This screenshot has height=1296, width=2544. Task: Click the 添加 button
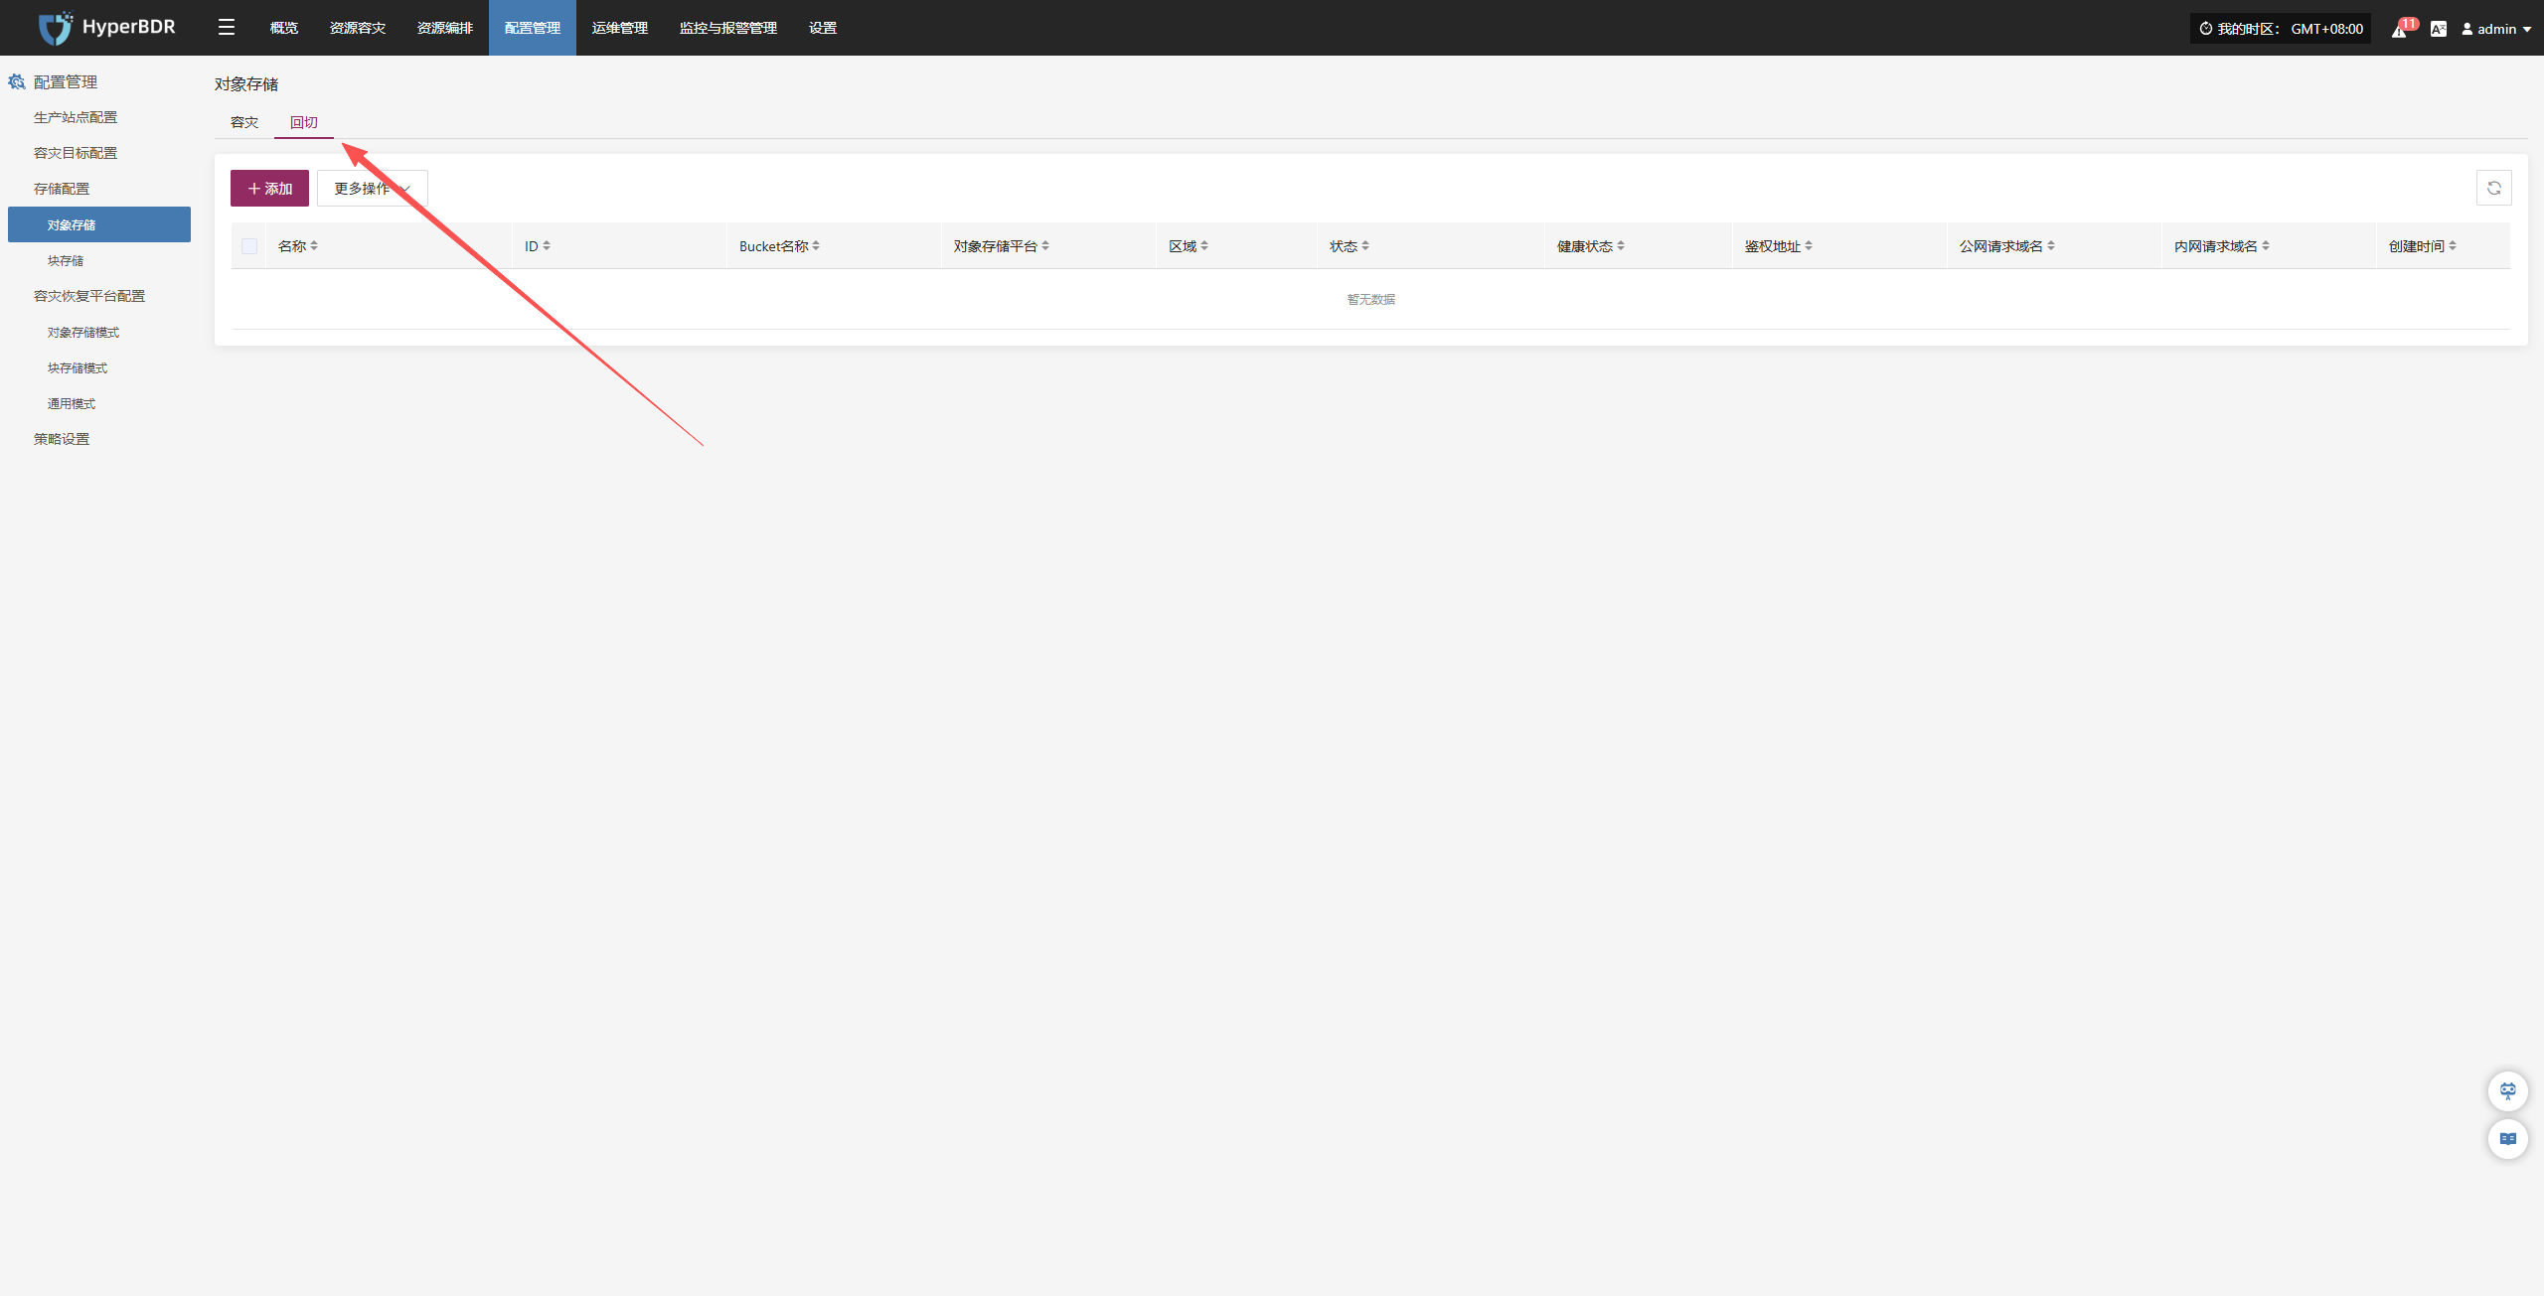point(269,189)
